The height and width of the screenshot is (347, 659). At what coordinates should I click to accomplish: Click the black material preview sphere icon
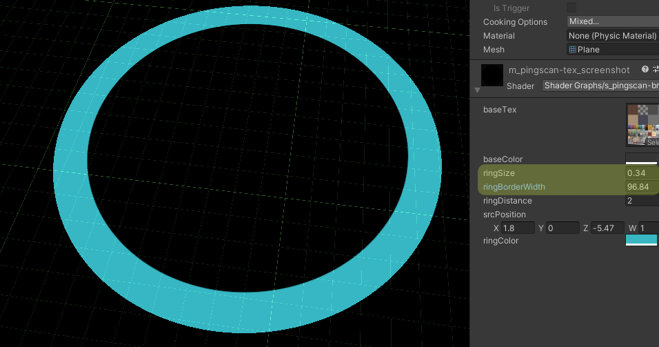point(492,75)
